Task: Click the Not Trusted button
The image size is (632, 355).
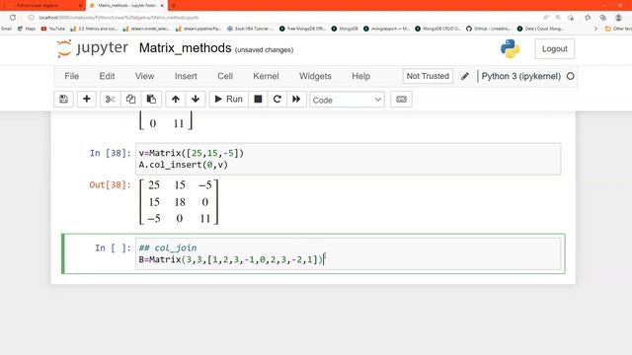Action: click(428, 76)
